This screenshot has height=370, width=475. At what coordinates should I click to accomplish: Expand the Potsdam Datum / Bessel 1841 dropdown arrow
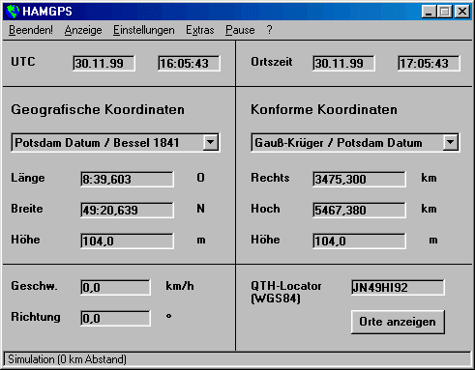tap(211, 142)
